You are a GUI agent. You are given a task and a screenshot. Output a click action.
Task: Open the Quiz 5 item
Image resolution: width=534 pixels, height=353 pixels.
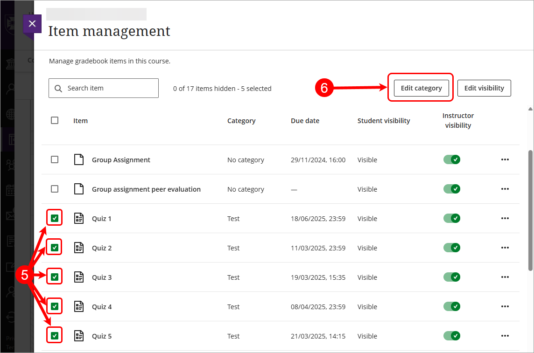click(x=101, y=336)
